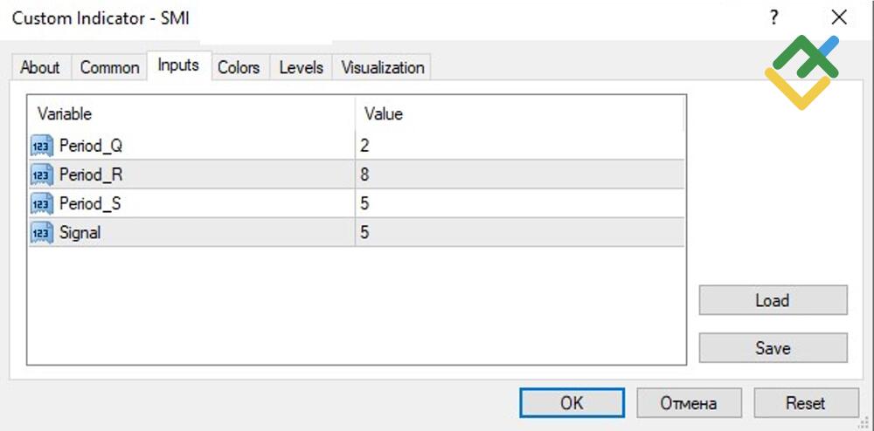This screenshot has height=431, width=874.
Task: Click the integer icon beside Period_Q
Action: 42,145
